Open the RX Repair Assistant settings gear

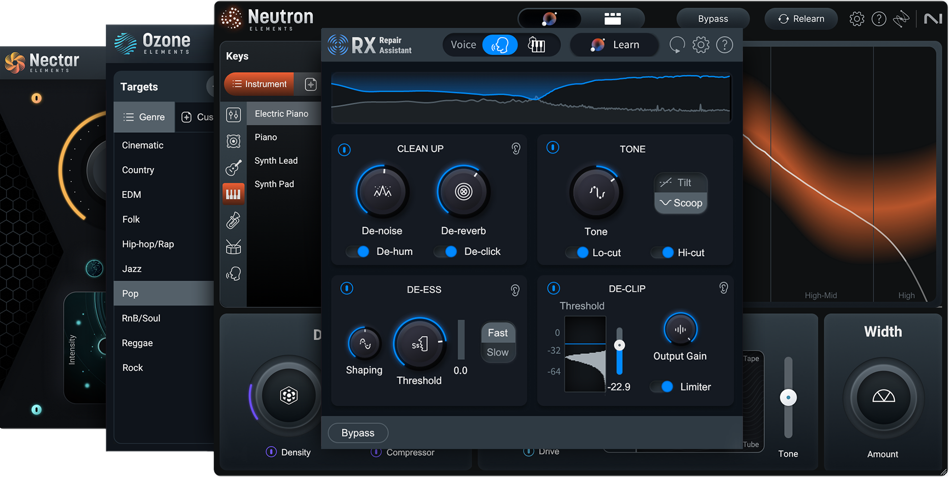[x=701, y=45]
